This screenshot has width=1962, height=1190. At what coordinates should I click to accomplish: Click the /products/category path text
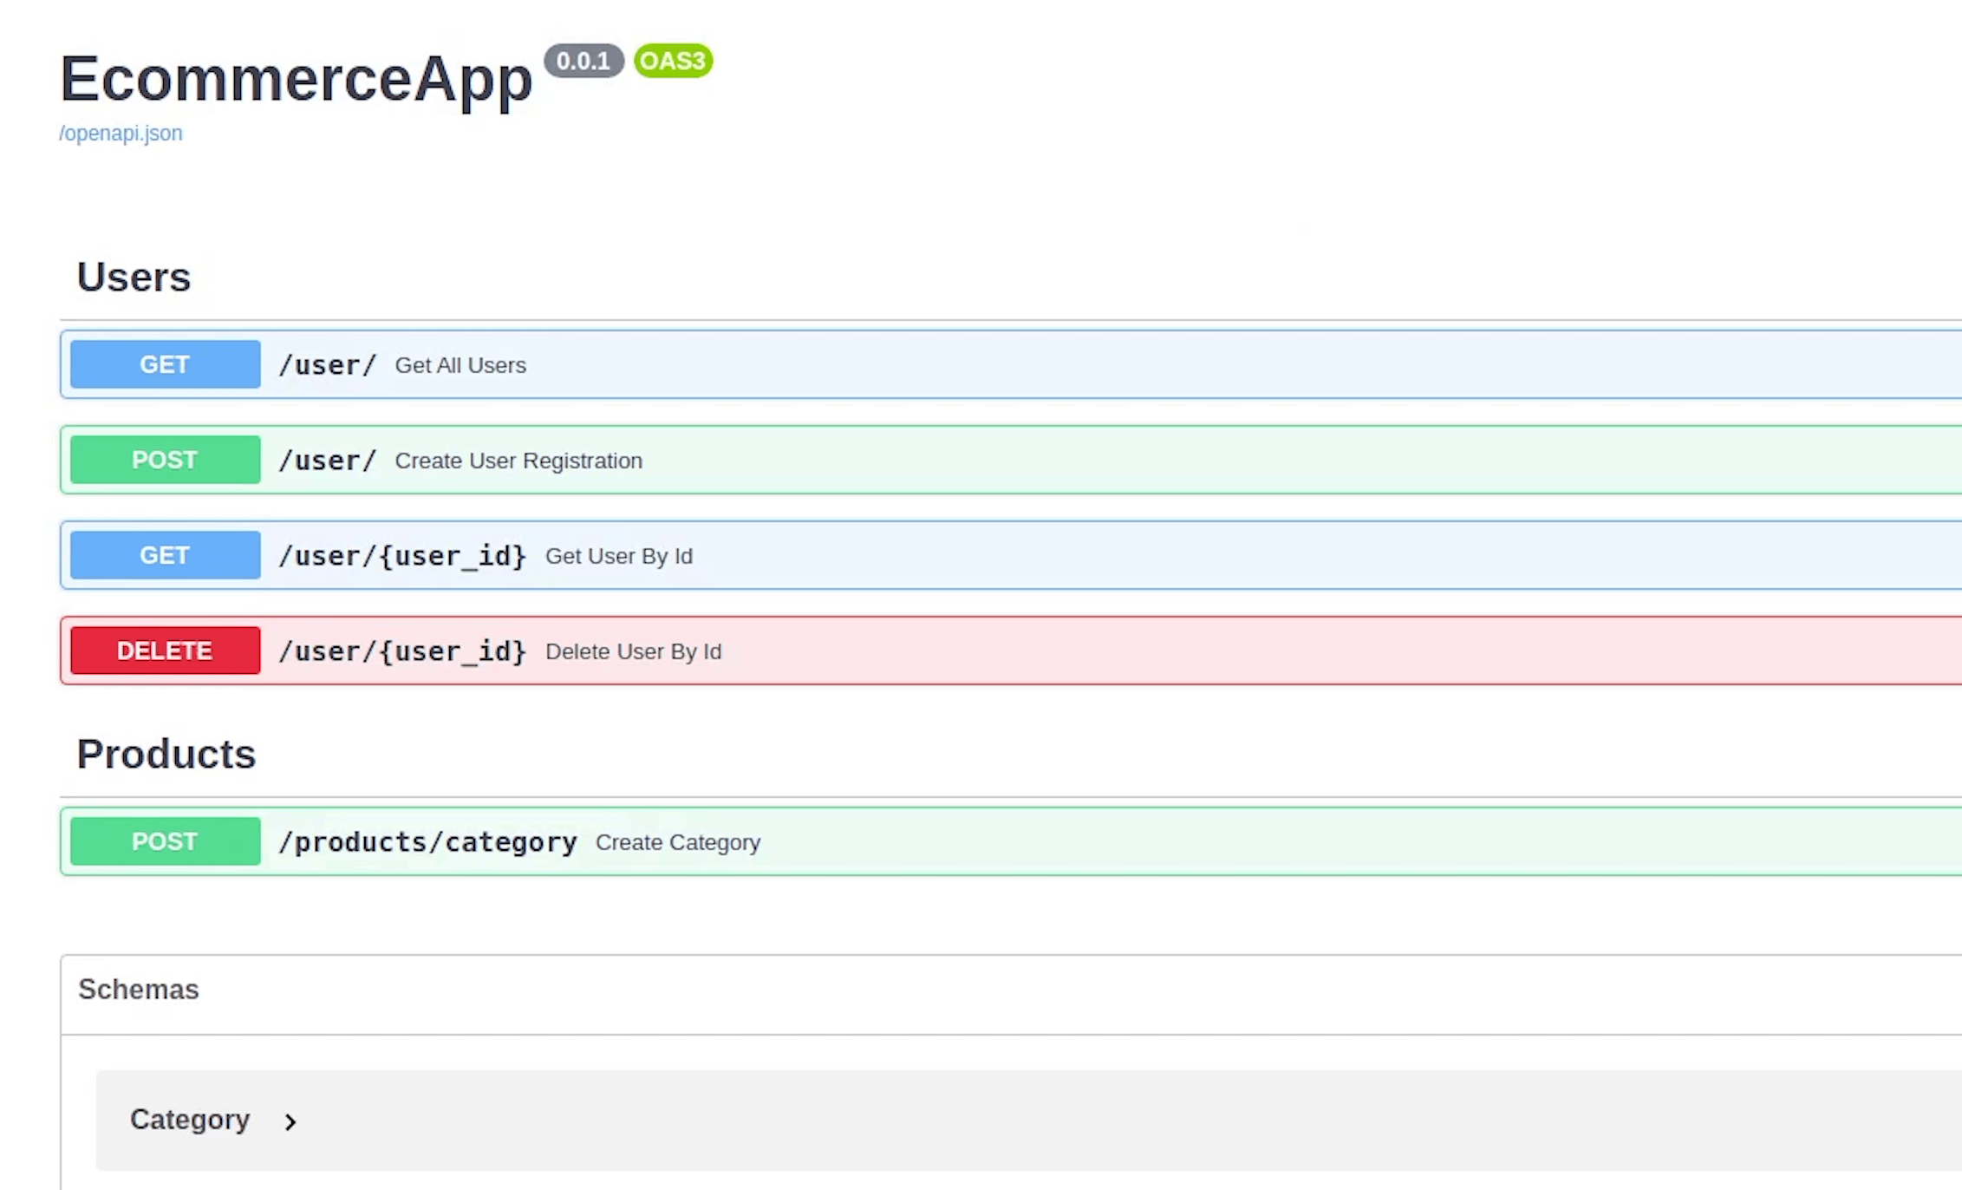tap(427, 842)
